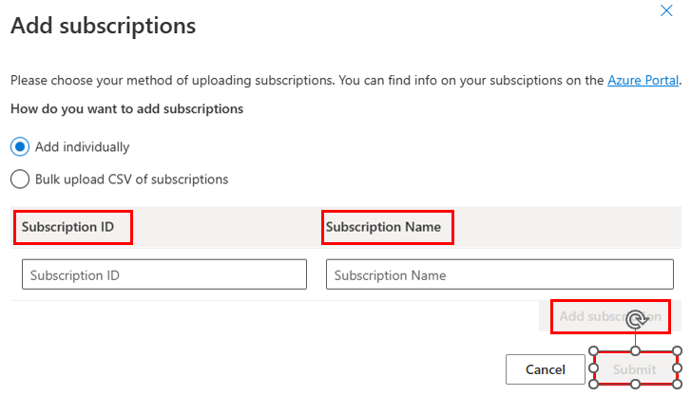Close the Add subscriptions dialog

point(666,10)
